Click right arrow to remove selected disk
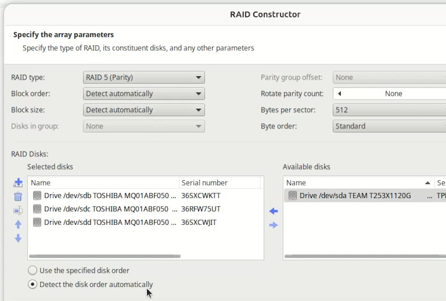Screen dimensions: 446x301 pyautogui.click(x=274, y=225)
